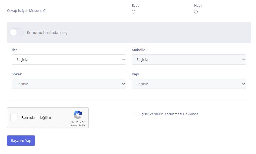Open the reCAPTCHA Gizlilik link

pyautogui.click(x=74, y=125)
